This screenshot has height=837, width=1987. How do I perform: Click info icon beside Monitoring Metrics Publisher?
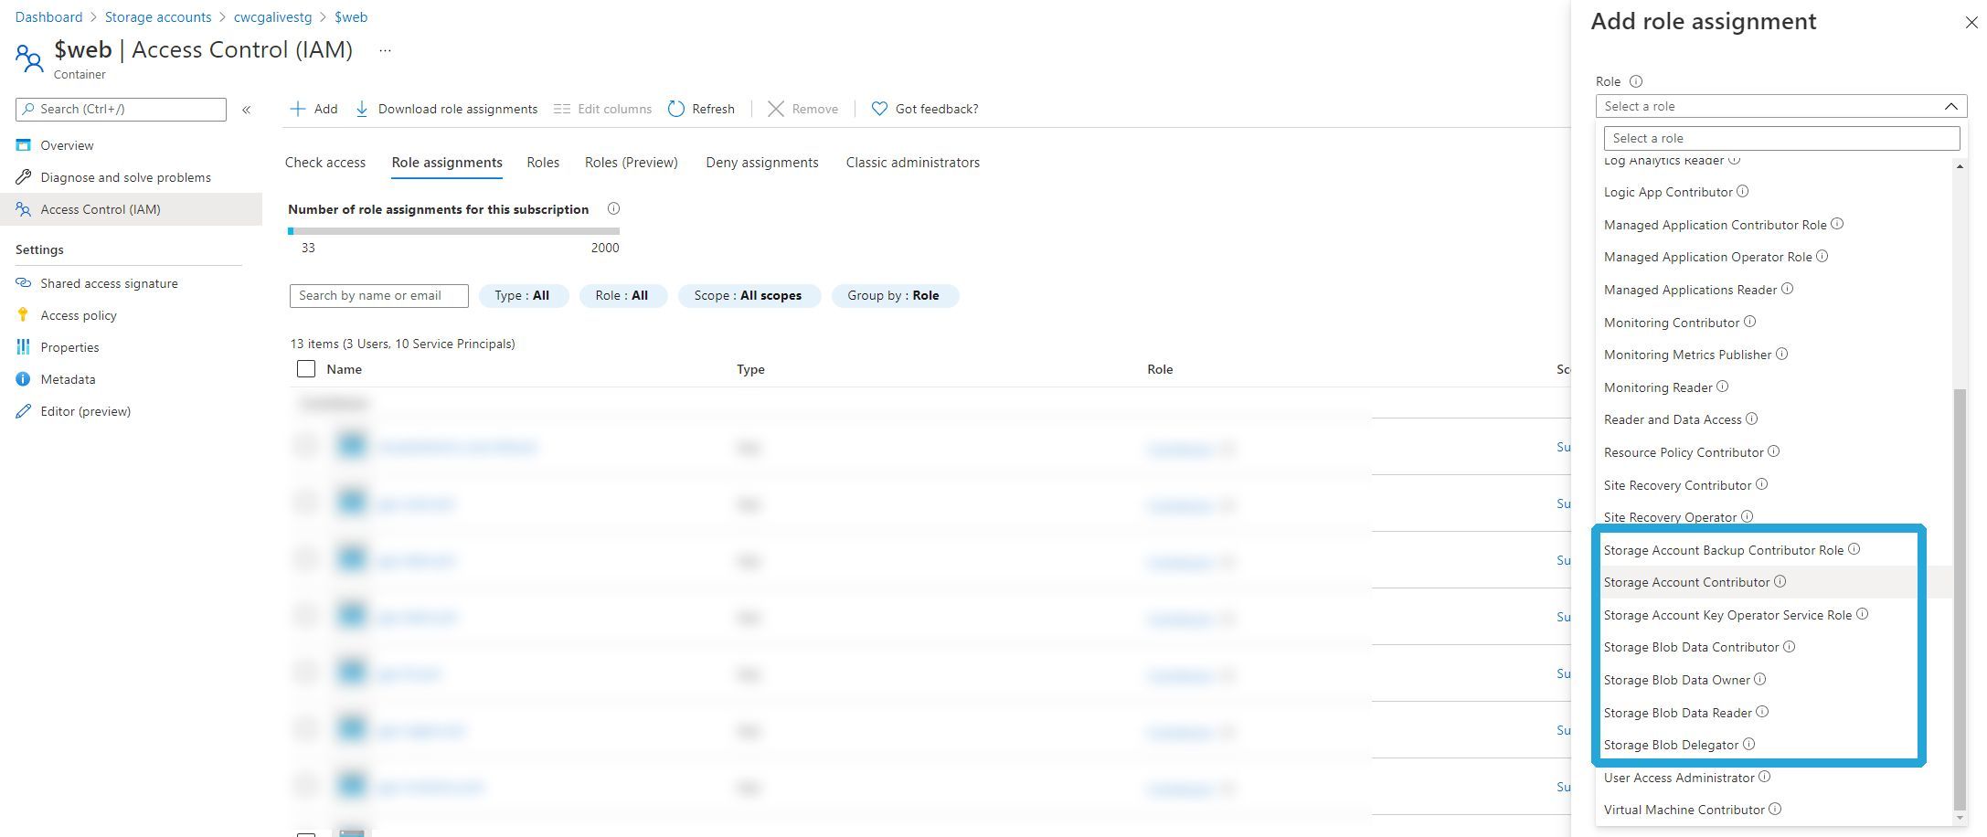point(1781,354)
